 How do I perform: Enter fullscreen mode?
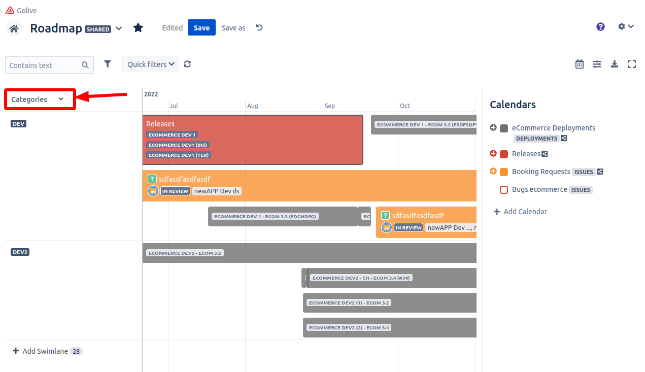pos(632,64)
